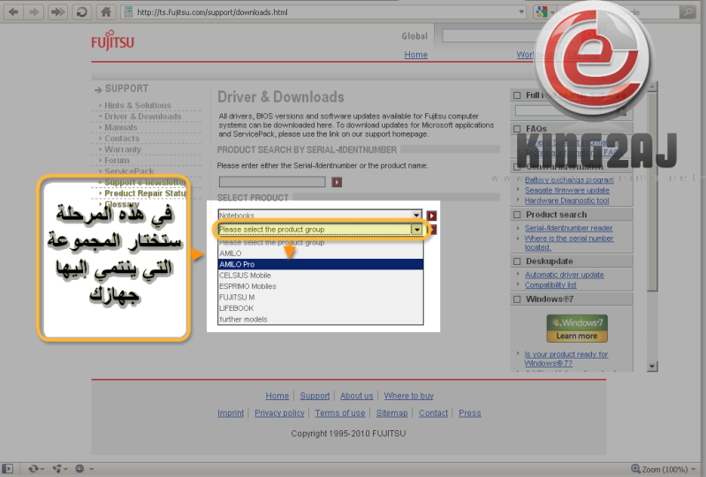Click red arrow next to Notebooks dropdown

431,215
